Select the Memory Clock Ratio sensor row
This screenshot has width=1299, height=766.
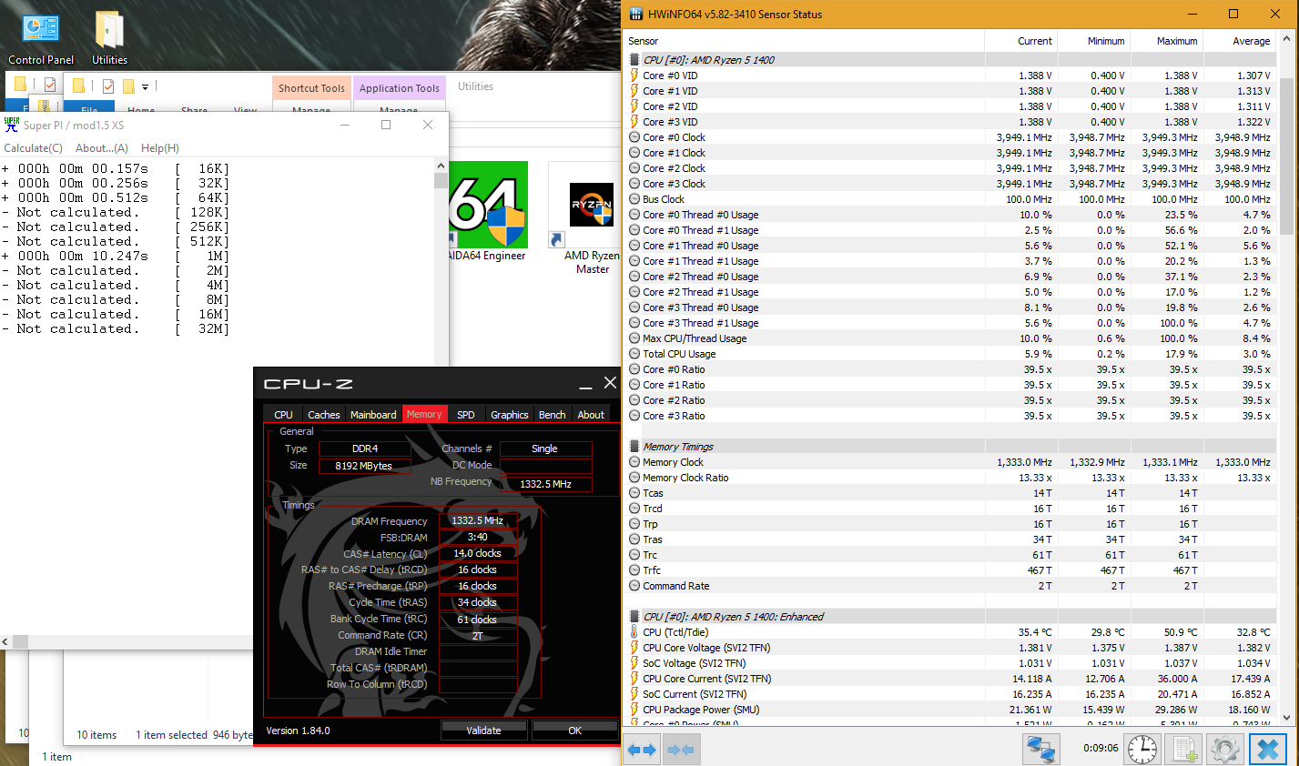pos(949,478)
